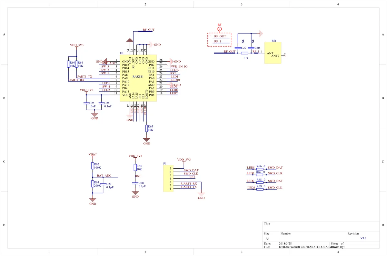Select pull-up resistor R64
Screen dimensions: 387x256
point(135,167)
